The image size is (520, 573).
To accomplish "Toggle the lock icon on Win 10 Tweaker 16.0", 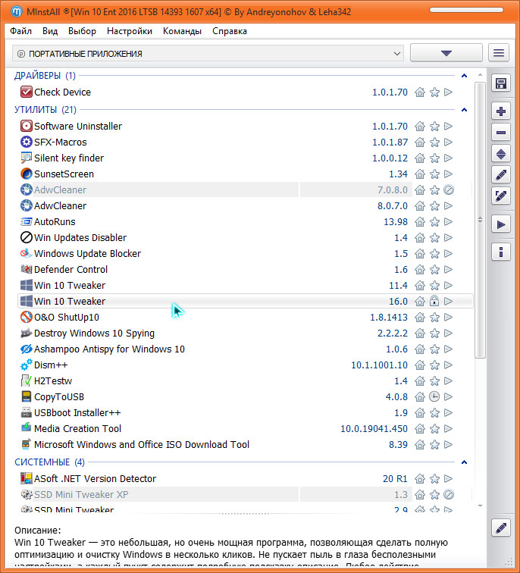I will coord(434,302).
